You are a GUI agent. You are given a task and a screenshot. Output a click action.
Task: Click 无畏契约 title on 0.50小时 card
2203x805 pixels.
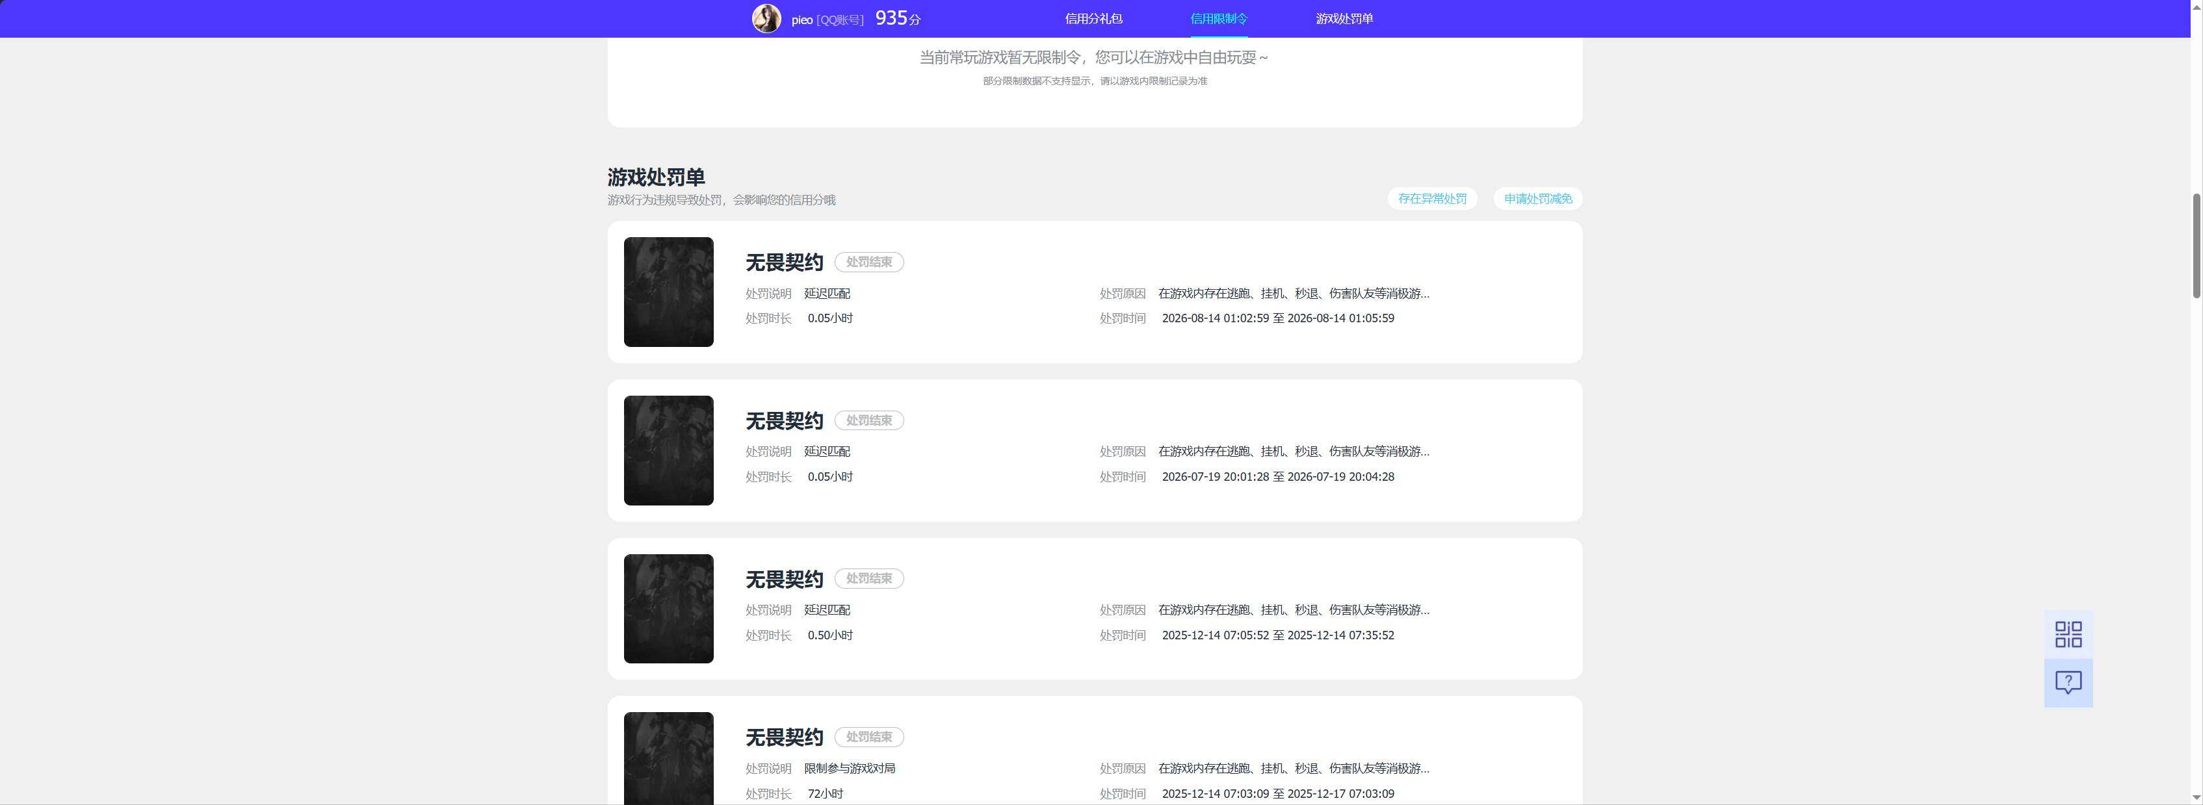[784, 580]
